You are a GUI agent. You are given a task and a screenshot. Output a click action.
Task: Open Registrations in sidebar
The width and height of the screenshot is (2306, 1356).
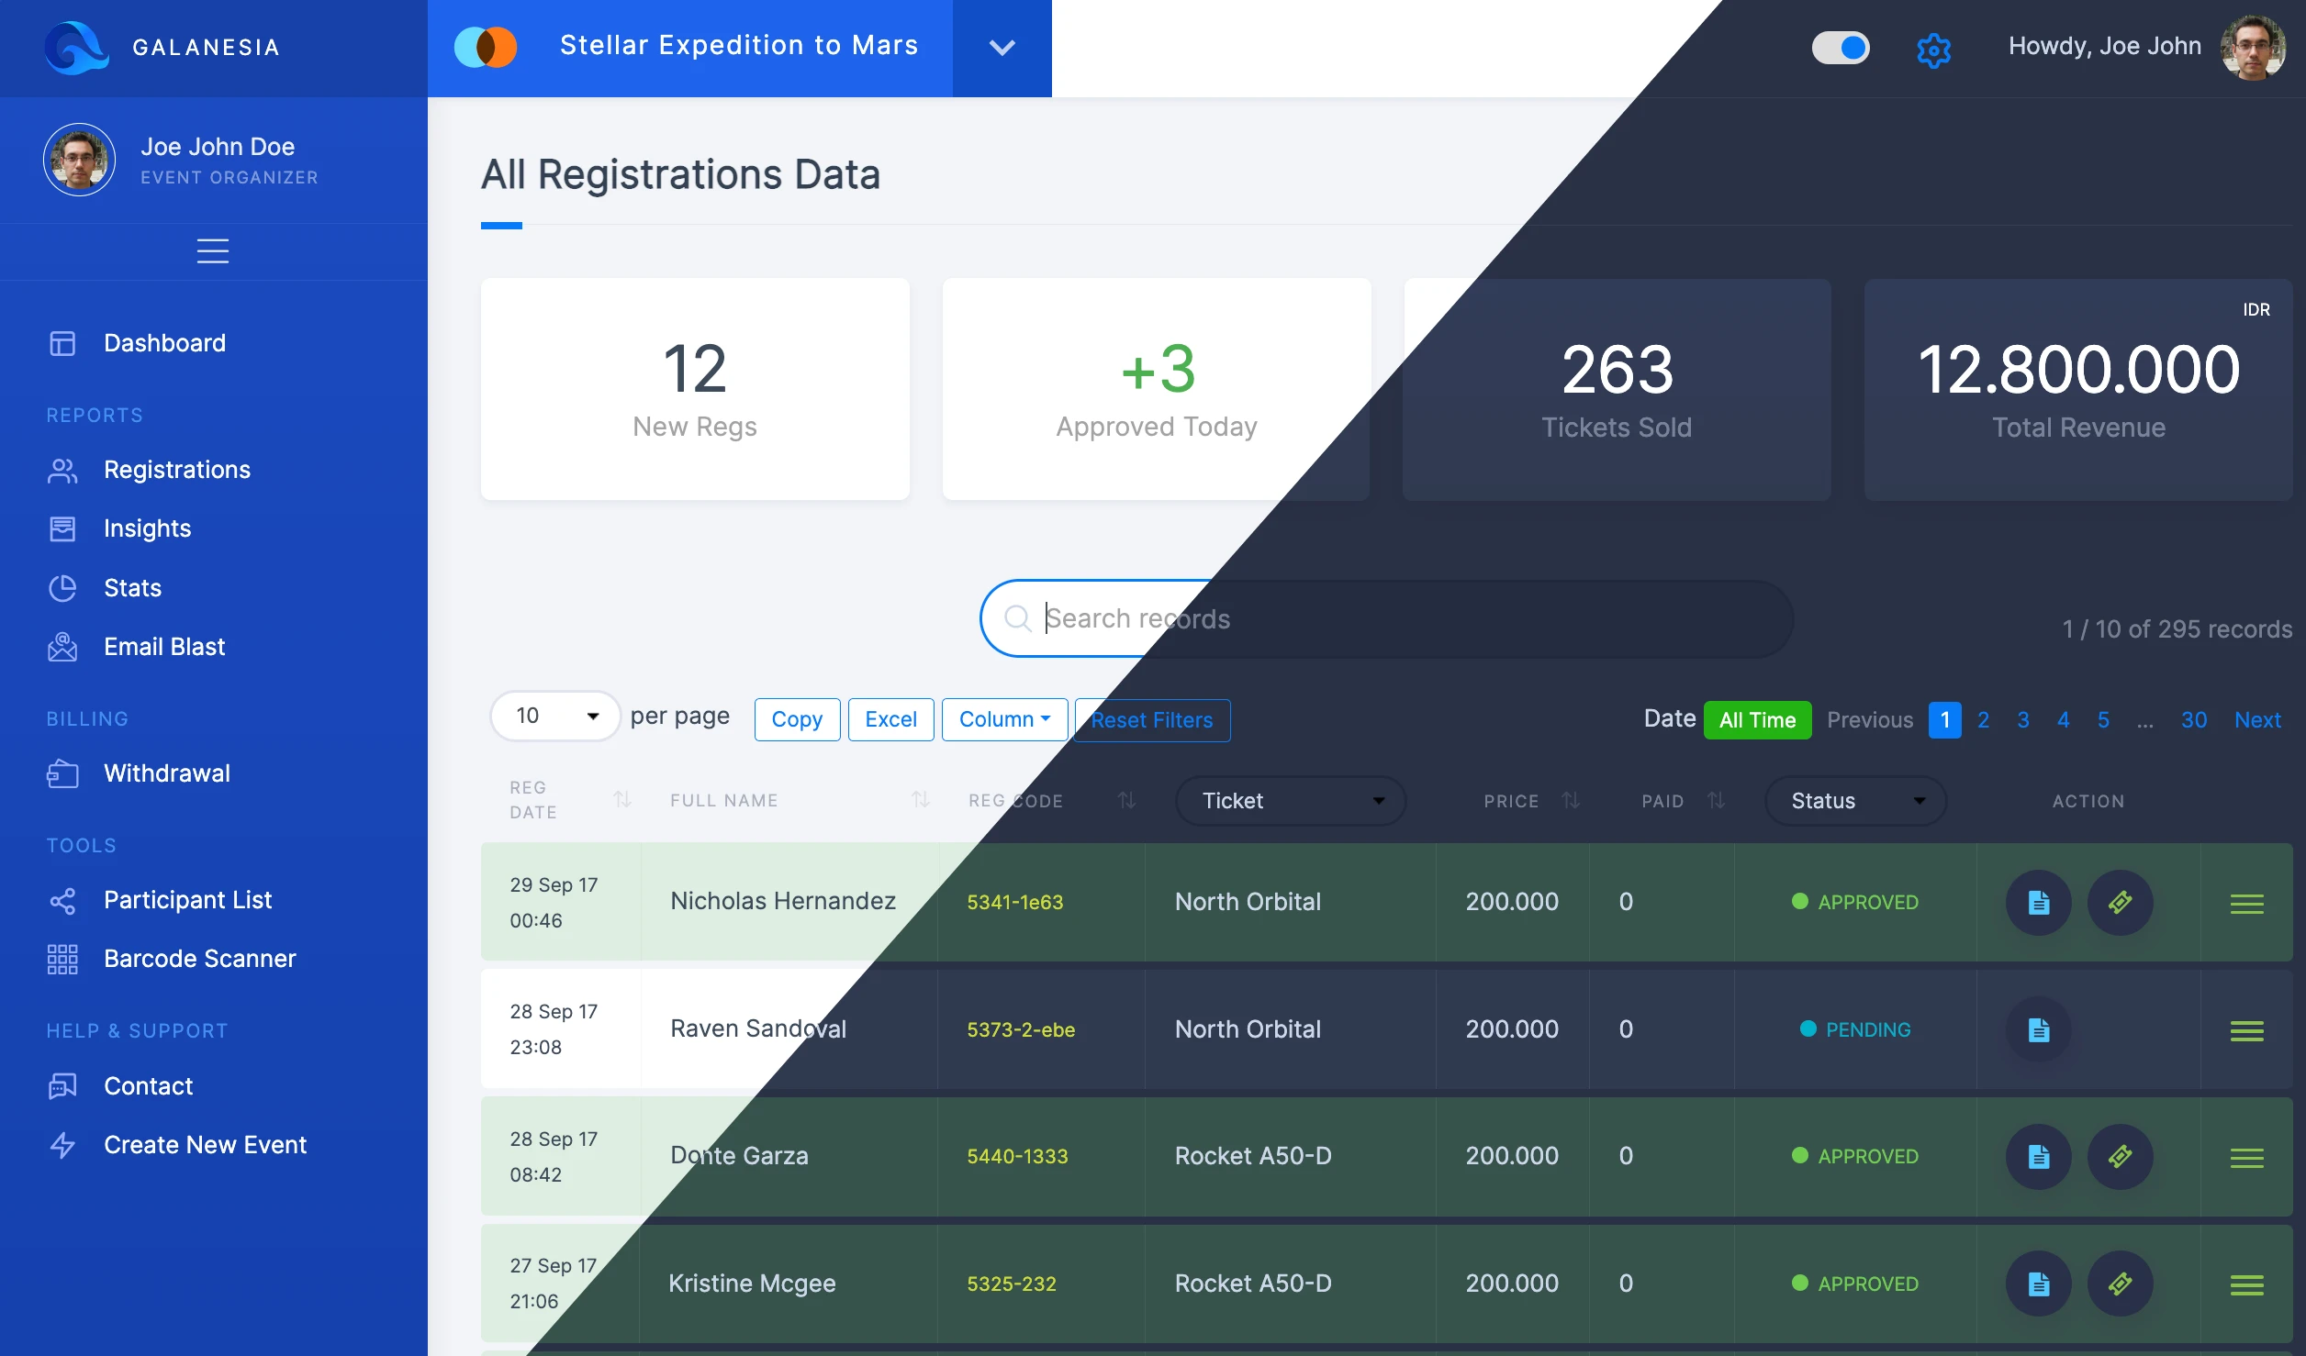click(x=176, y=470)
